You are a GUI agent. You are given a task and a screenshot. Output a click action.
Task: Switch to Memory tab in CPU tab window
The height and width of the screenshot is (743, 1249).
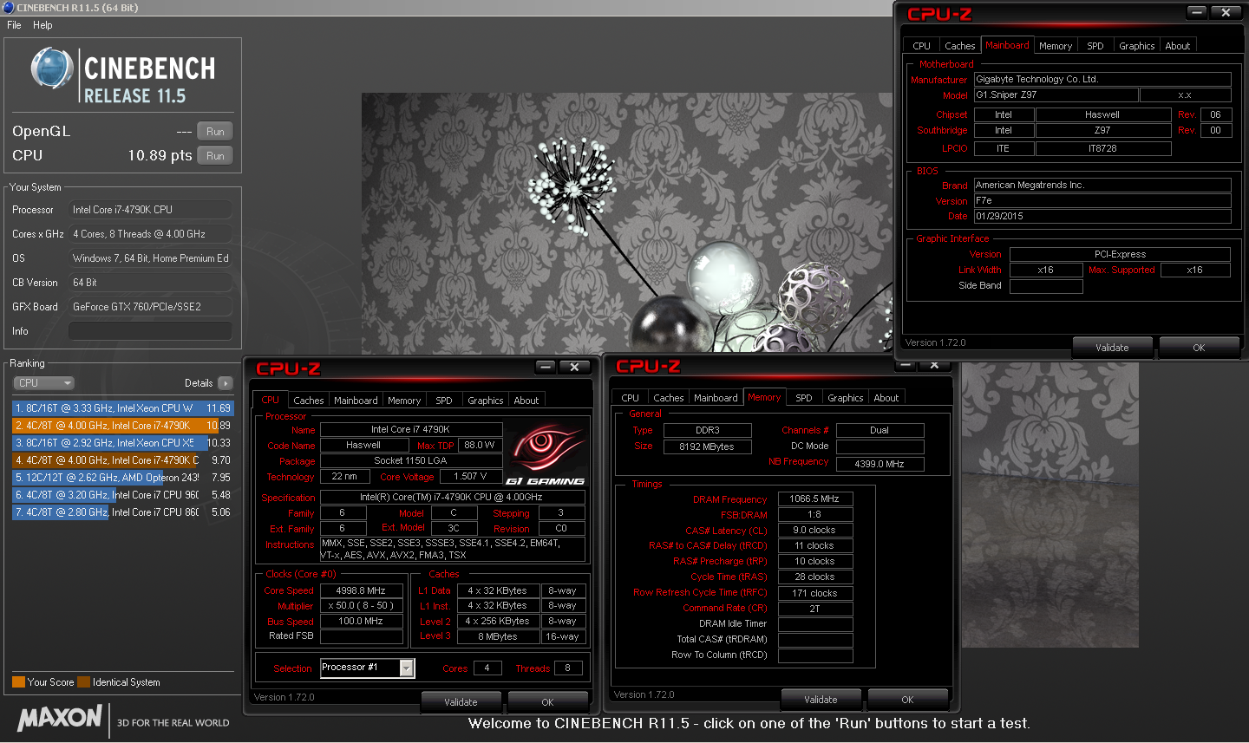tap(404, 401)
